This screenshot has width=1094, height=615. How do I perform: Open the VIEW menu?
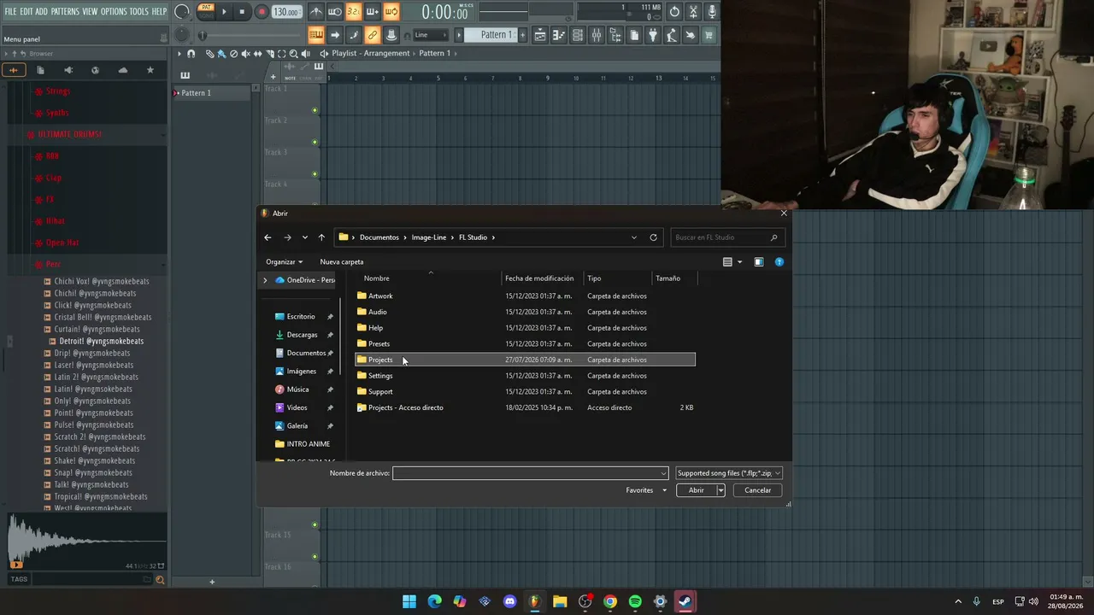point(90,11)
